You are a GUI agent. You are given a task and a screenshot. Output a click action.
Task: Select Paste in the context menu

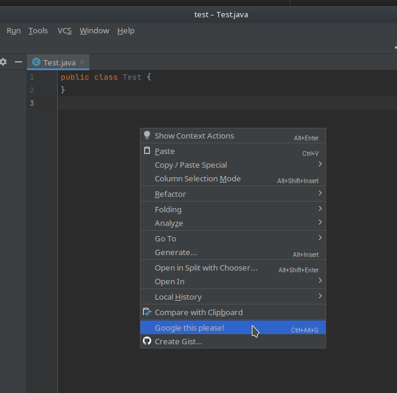coord(233,151)
